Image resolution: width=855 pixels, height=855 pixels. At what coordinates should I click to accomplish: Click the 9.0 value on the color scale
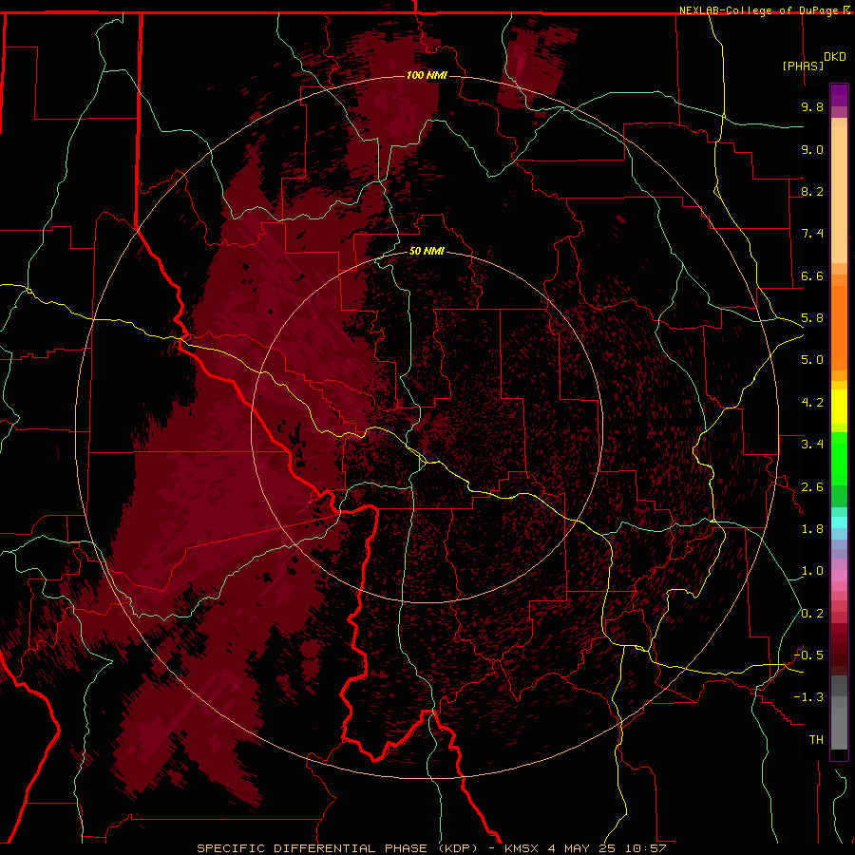pyautogui.click(x=812, y=149)
